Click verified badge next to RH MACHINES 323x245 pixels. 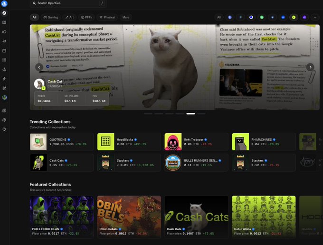coord(274,139)
